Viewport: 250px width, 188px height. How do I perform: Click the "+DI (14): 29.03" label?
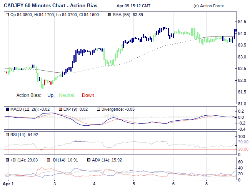pos(24,160)
